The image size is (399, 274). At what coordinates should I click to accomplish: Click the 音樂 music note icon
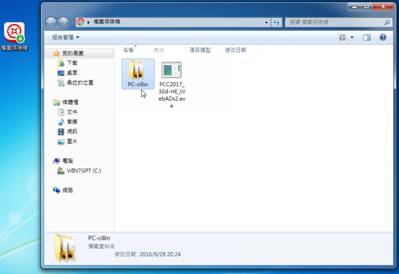(x=61, y=122)
